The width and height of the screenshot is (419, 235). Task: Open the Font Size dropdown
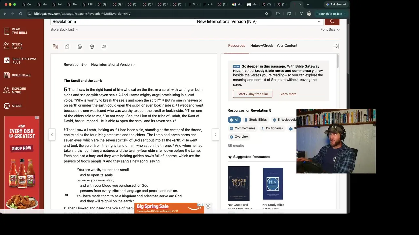330,29
